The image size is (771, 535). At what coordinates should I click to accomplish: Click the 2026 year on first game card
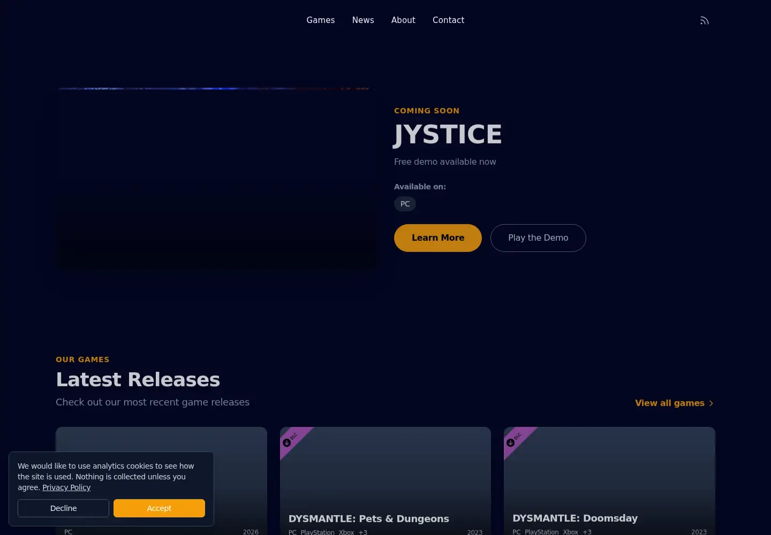(x=251, y=532)
